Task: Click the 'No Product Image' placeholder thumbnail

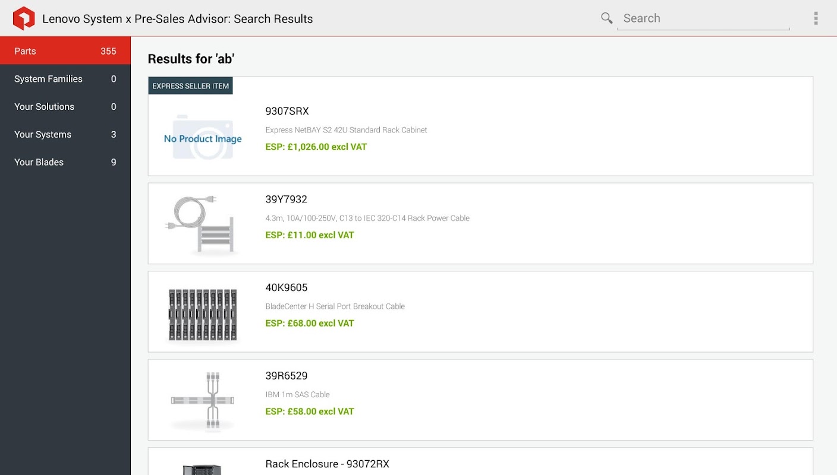Action: pos(203,138)
